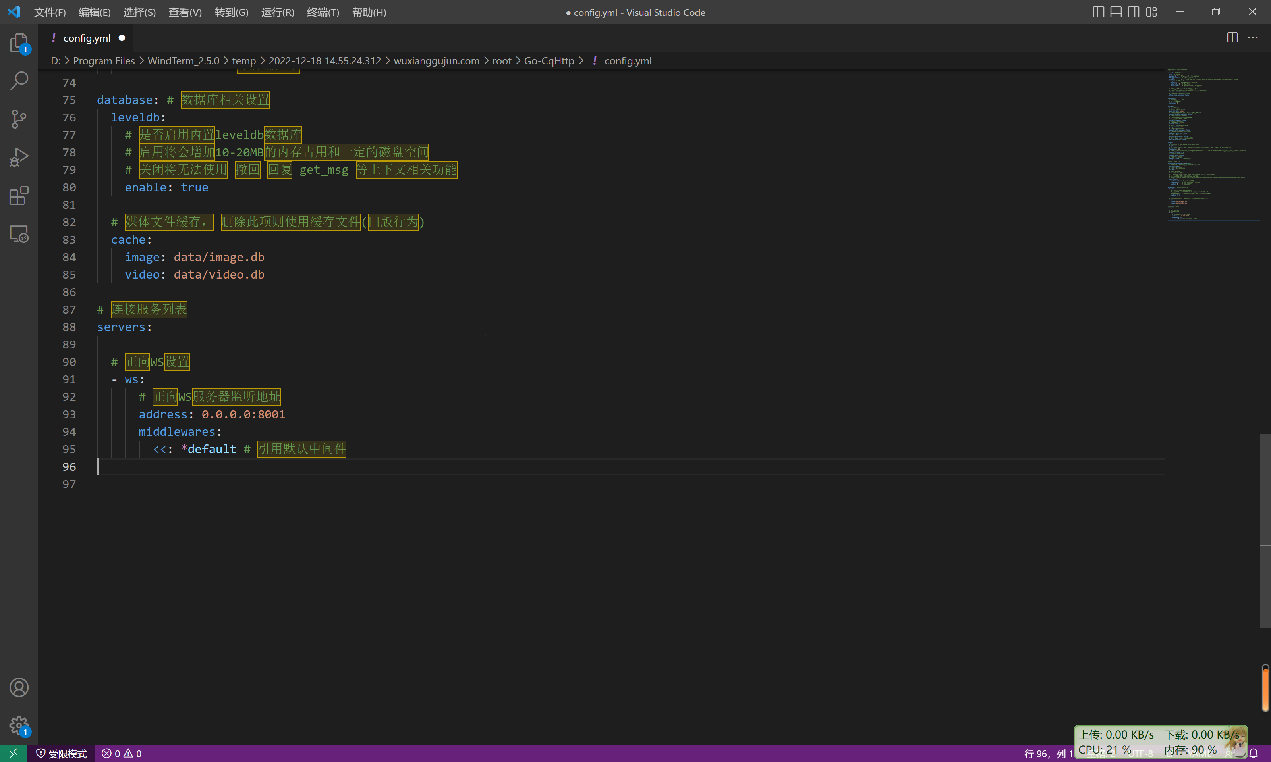Open the Search view icon

pos(19,81)
